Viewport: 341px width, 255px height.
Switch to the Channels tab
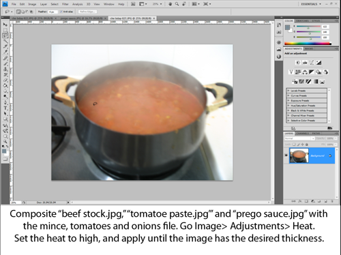point(303,134)
